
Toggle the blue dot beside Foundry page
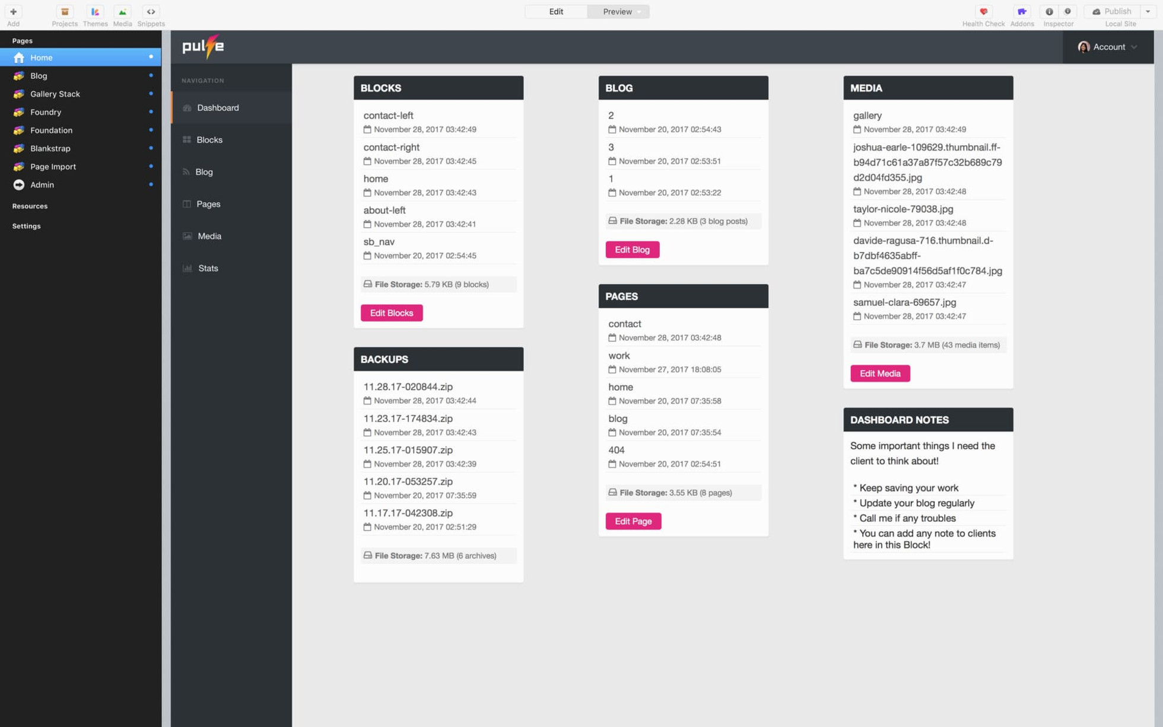click(x=151, y=112)
